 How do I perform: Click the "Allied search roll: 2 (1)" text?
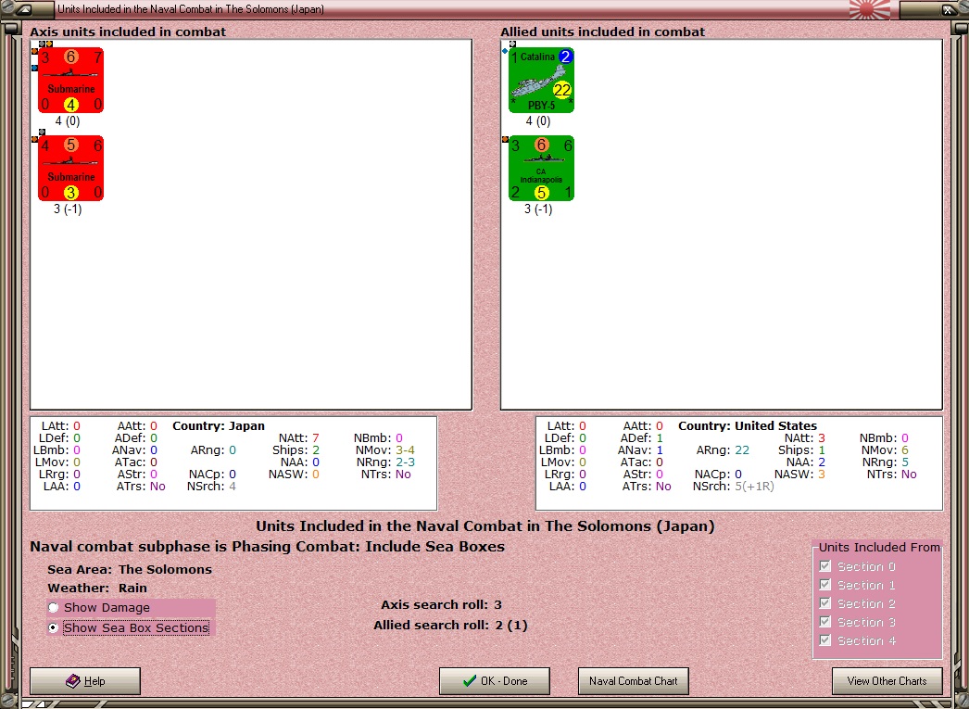tap(450, 625)
